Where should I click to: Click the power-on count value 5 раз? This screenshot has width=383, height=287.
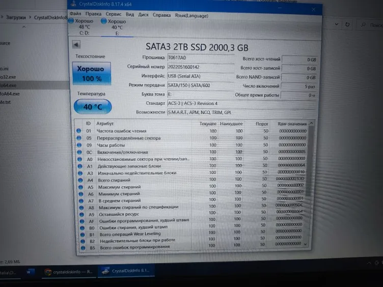[x=298, y=87]
